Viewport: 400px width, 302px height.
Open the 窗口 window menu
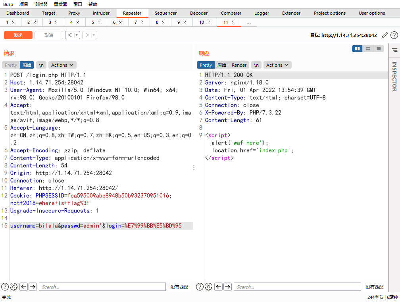tap(77, 4)
